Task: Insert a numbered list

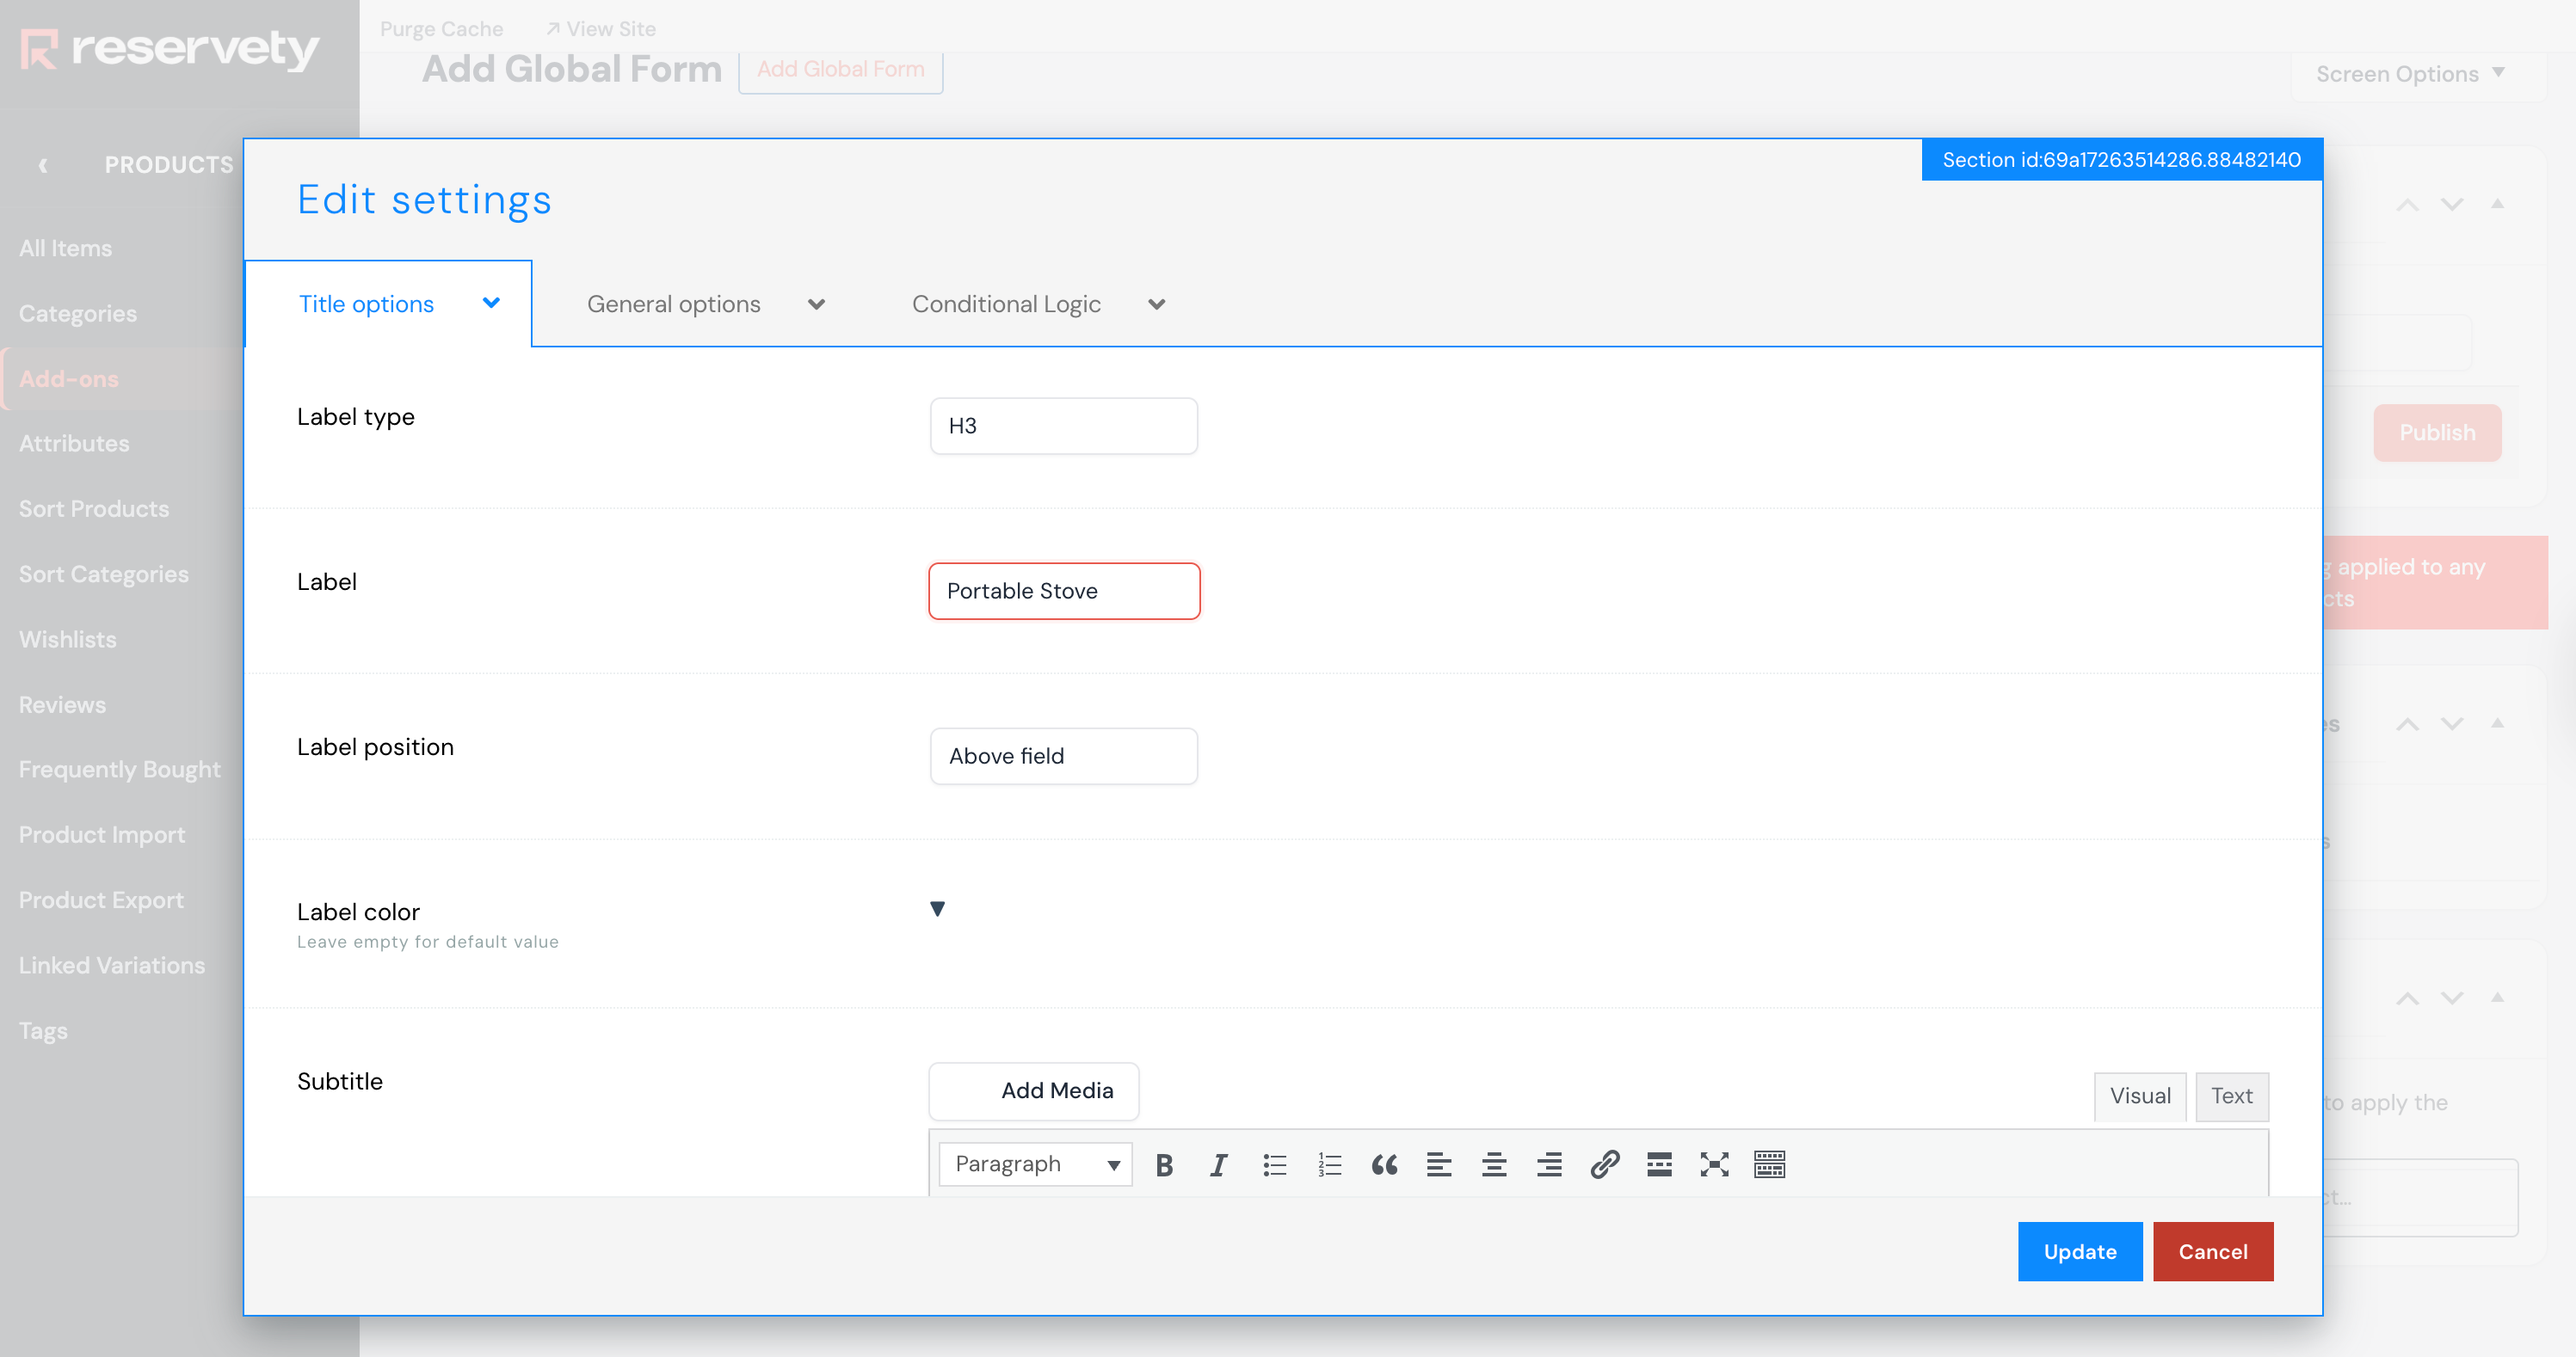Action: 1329,1165
